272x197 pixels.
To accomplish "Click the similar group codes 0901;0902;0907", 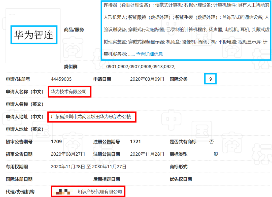I will [x=141, y=67].
